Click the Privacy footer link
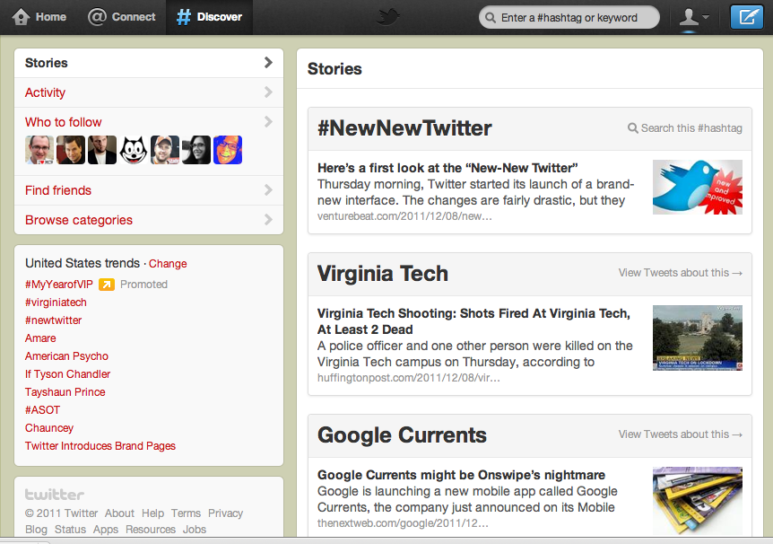773x544 pixels. [225, 513]
